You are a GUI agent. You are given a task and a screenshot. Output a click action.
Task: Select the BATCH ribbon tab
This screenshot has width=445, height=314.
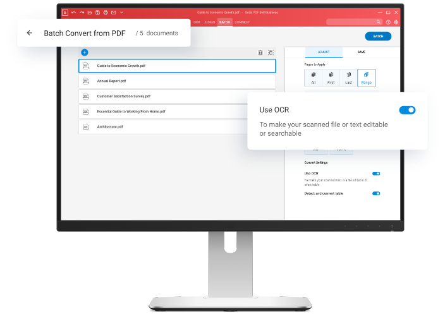click(225, 22)
